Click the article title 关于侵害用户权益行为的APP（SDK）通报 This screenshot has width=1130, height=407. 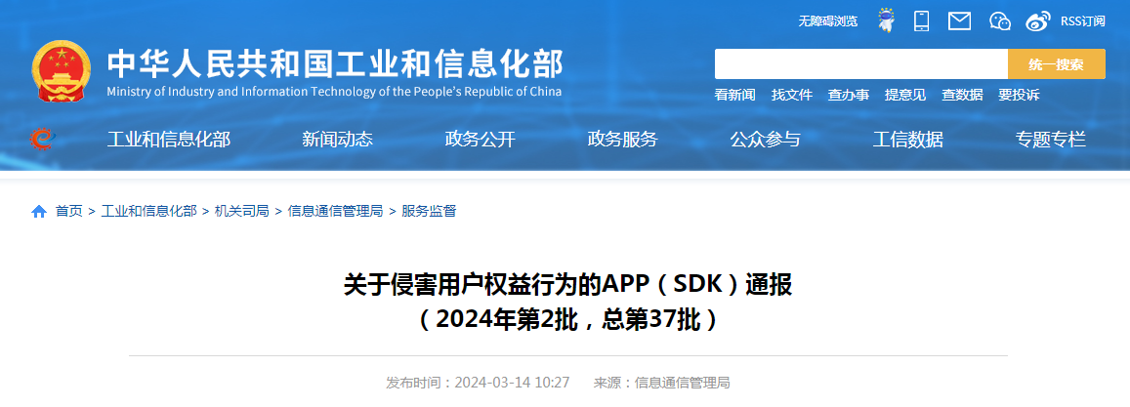(x=567, y=285)
